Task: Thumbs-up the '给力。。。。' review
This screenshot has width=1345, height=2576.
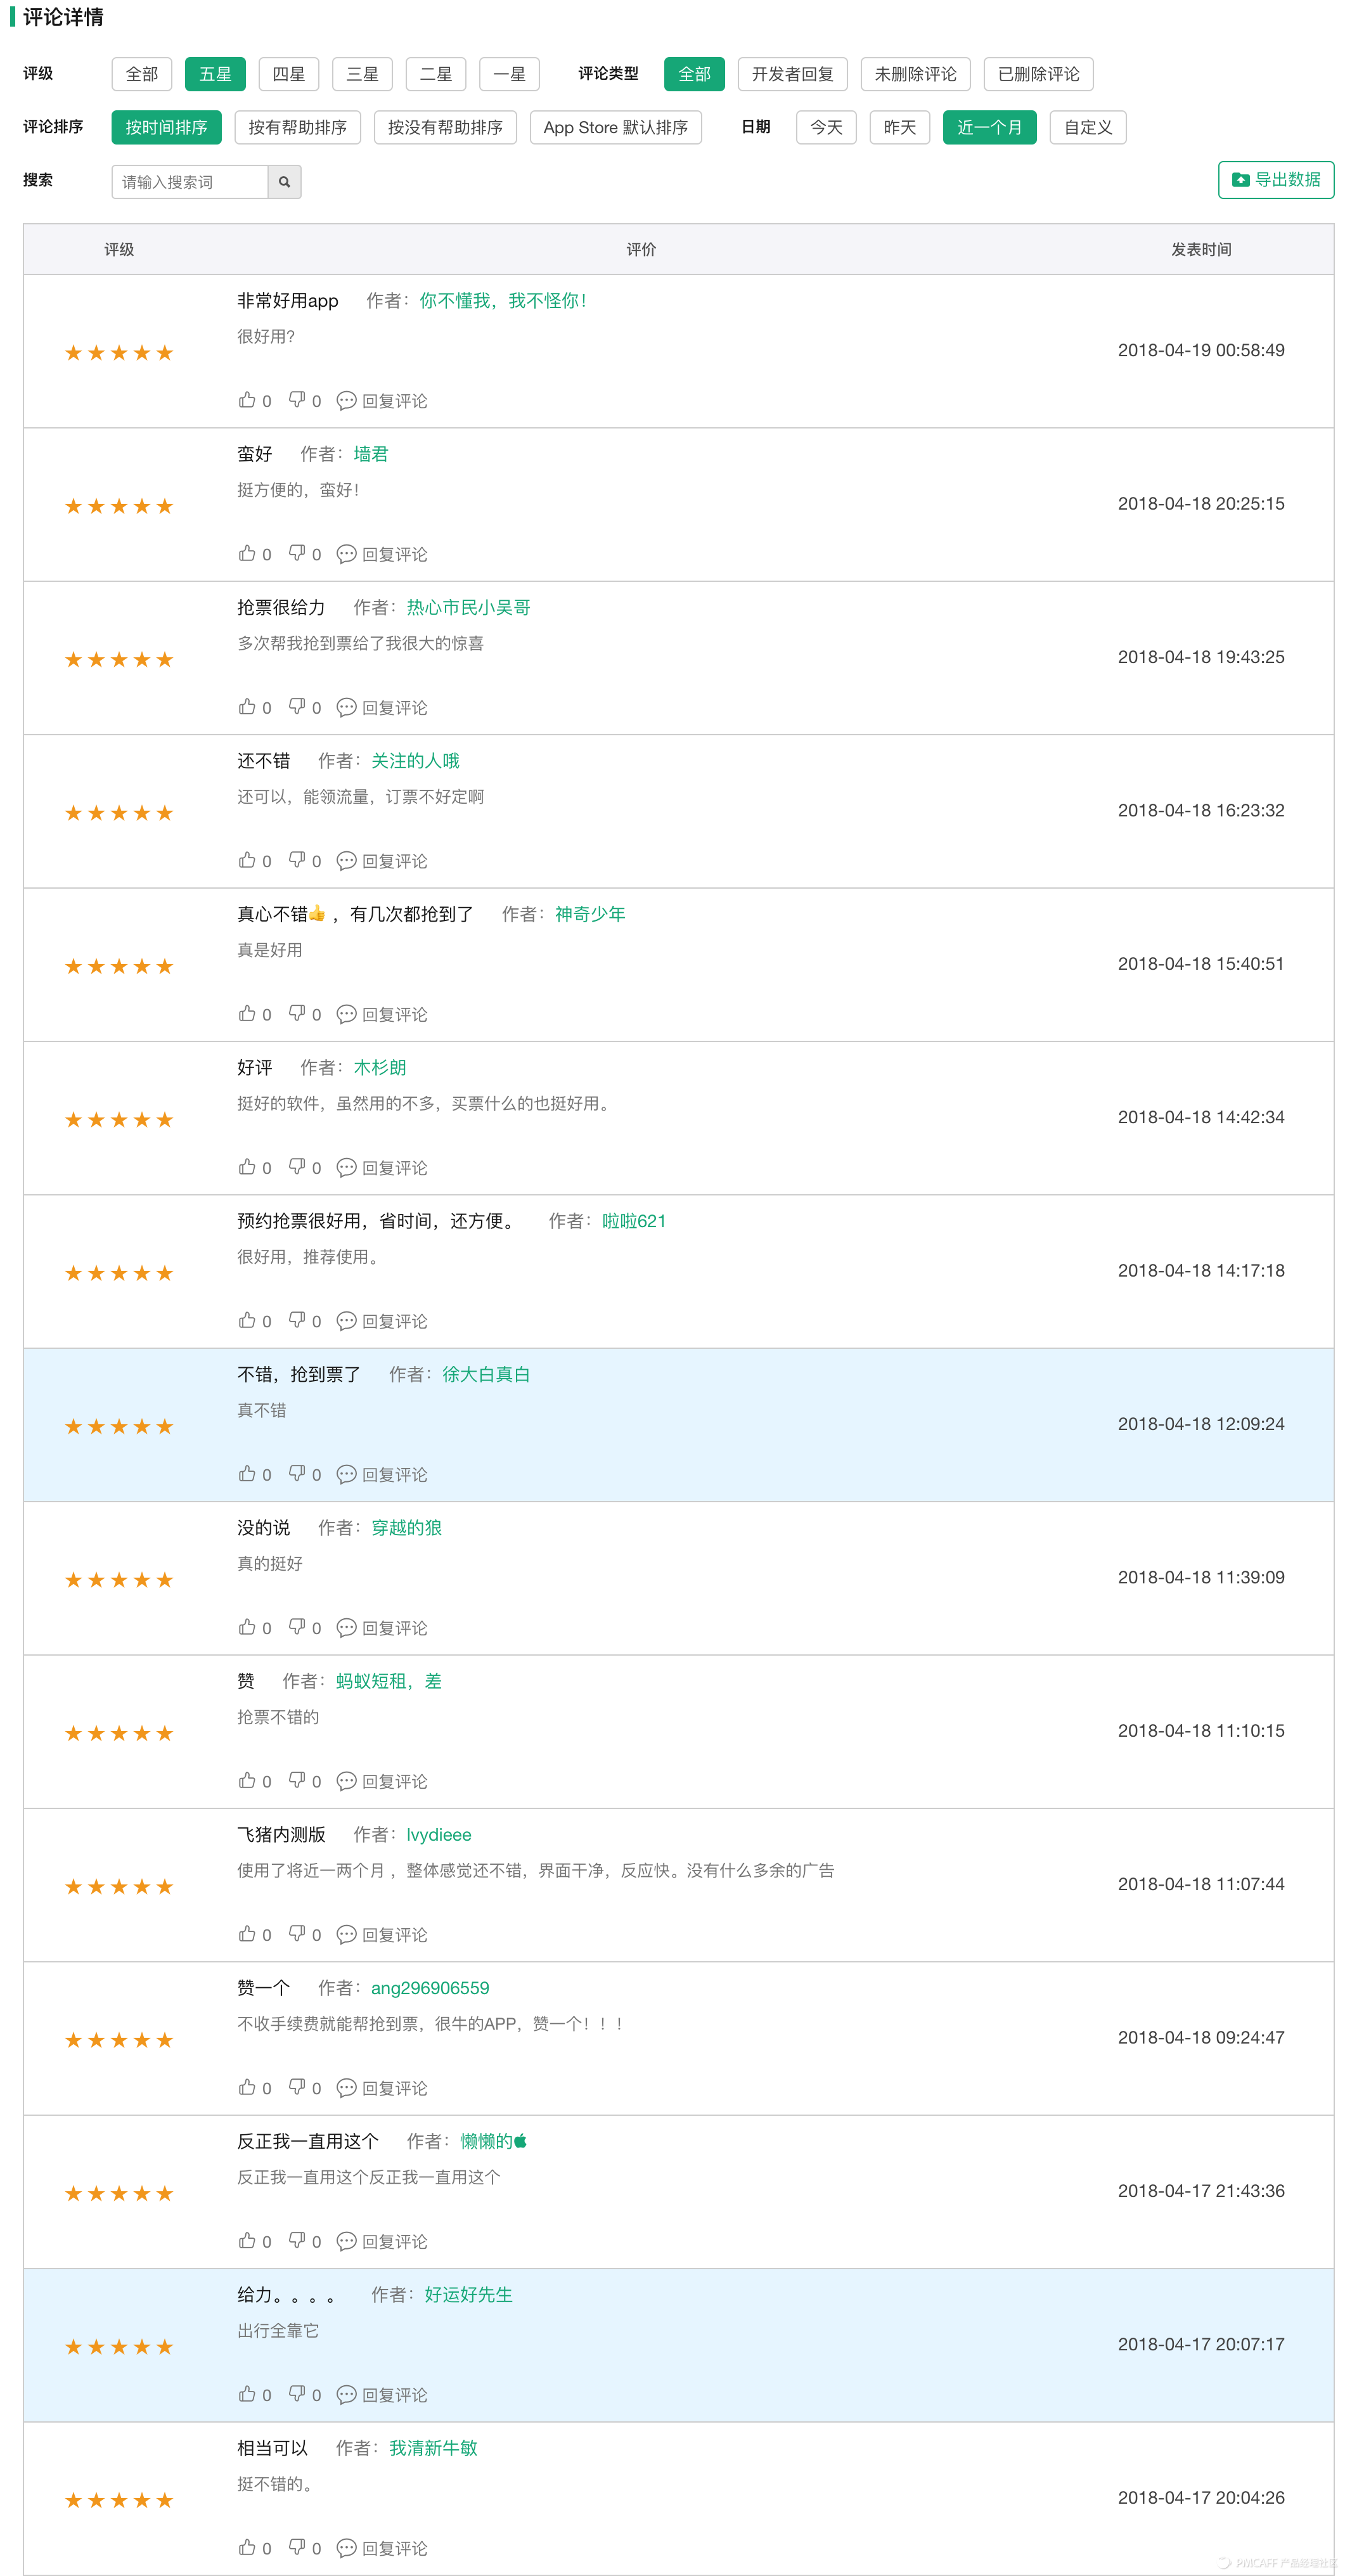Action: point(247,2394)
